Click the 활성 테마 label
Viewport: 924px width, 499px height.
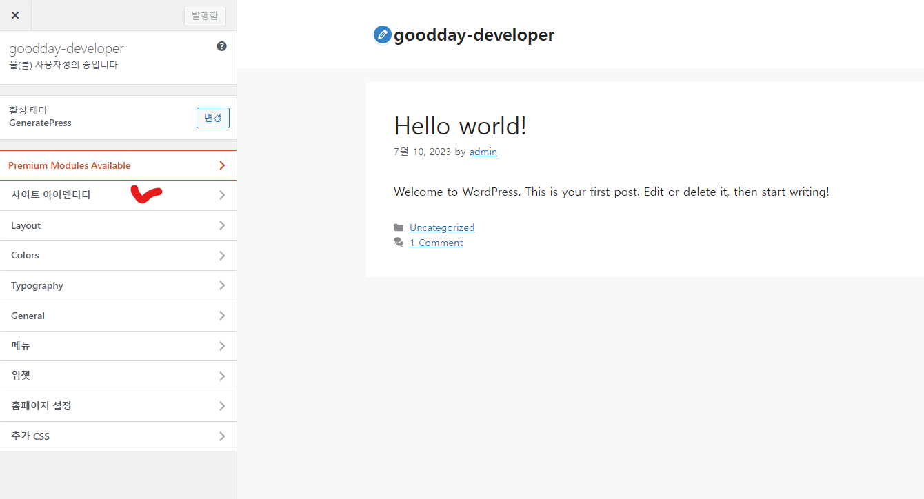28,110
